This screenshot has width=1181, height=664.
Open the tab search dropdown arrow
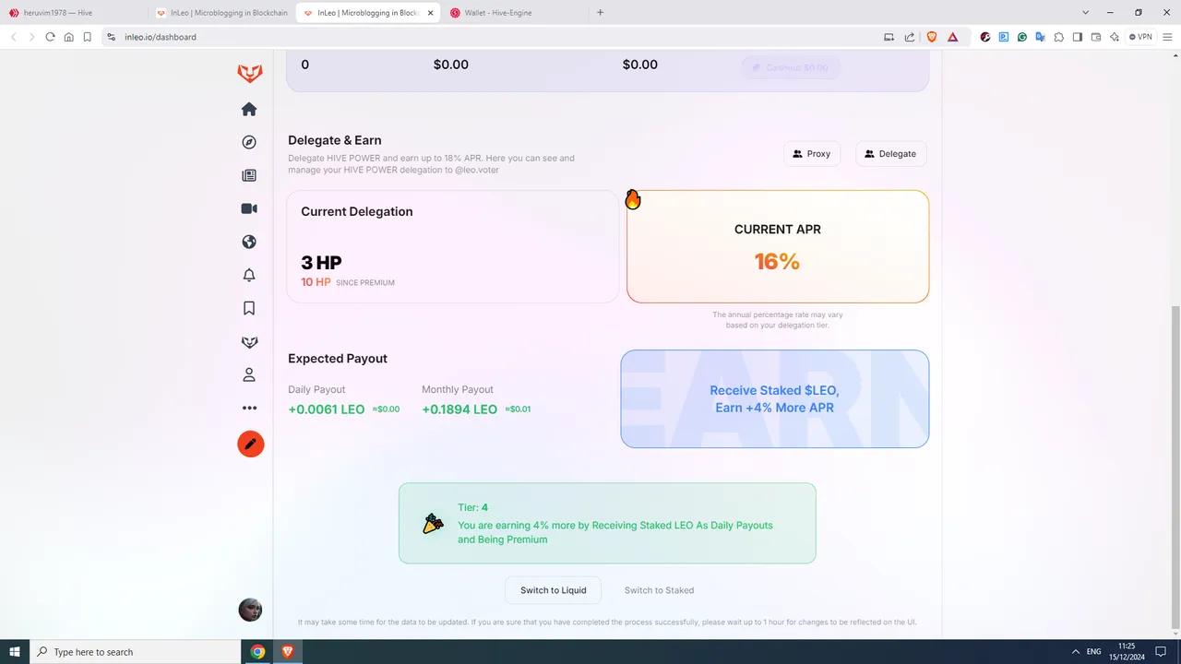(1086, 13)
